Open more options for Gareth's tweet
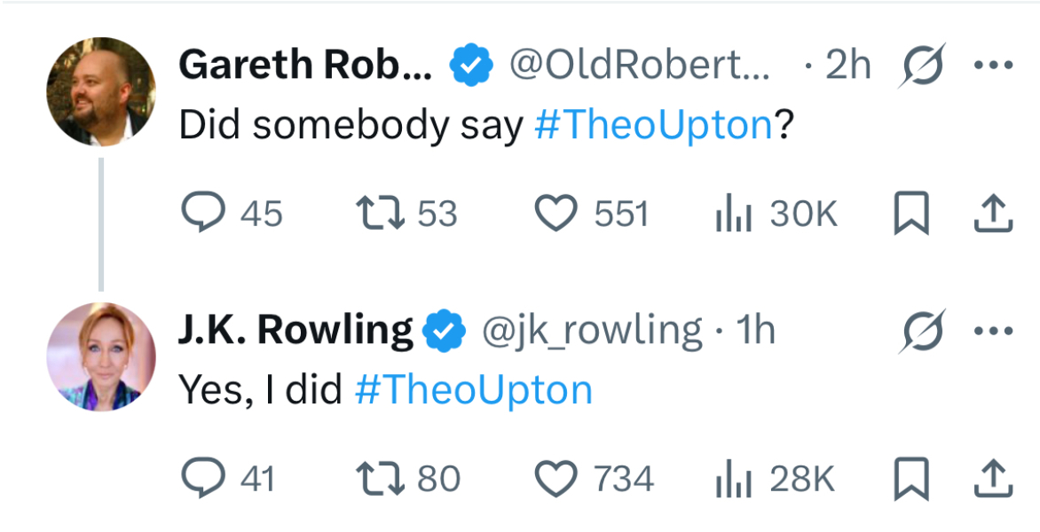Viewport: 1040px width, 532px height. [x=994, y=66]
